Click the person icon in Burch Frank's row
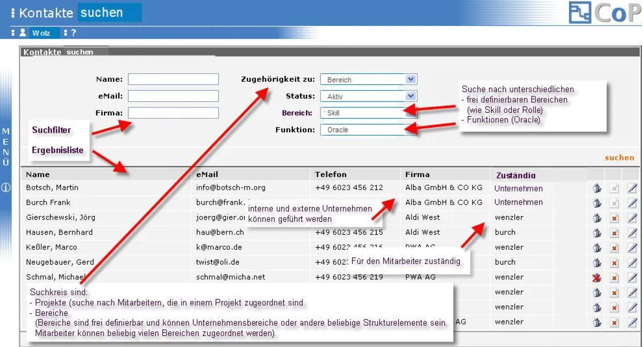 [597, 203]
